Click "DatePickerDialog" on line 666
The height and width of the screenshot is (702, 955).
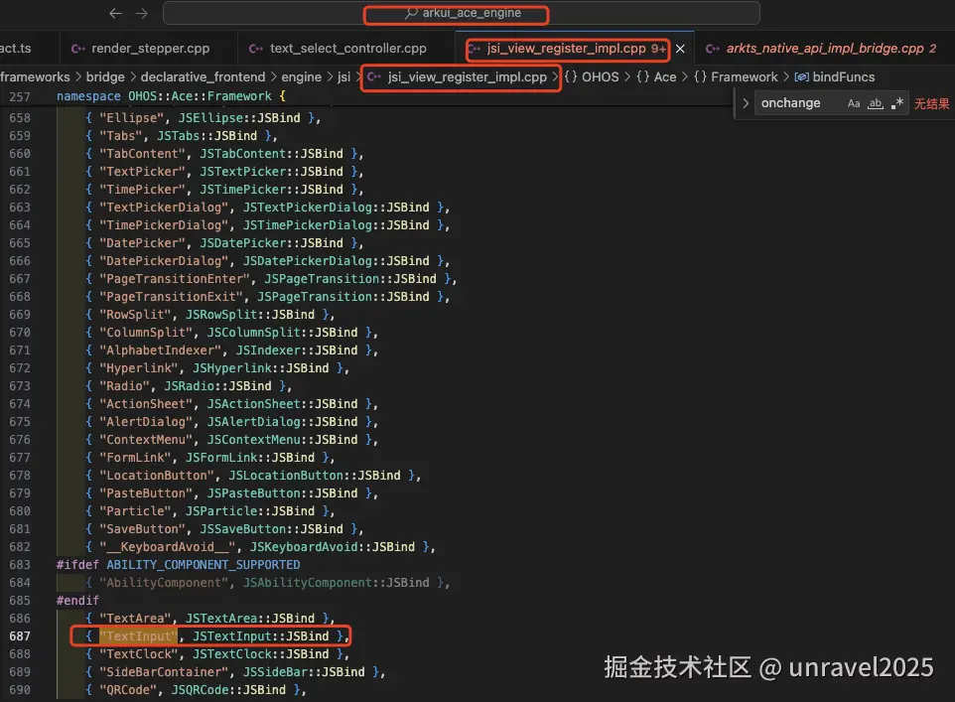164,261
